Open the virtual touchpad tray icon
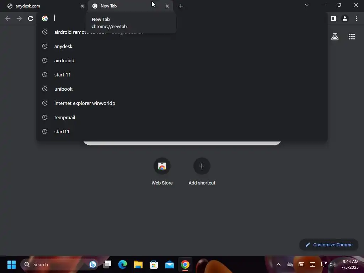 click(x=313, y=264)
